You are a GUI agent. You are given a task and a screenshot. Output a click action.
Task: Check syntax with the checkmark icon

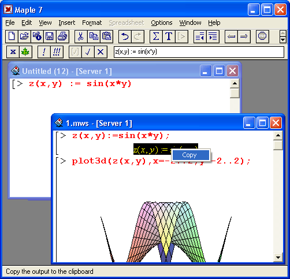[88, 52]
